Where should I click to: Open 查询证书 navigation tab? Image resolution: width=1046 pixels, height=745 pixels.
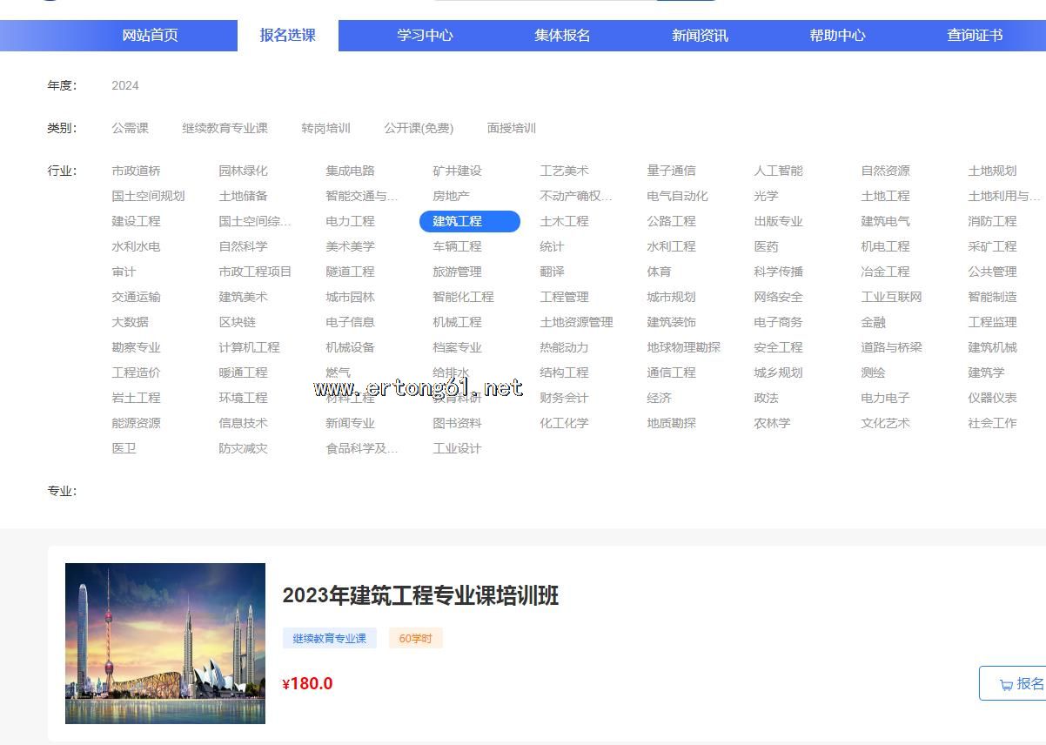coord(974,36)
